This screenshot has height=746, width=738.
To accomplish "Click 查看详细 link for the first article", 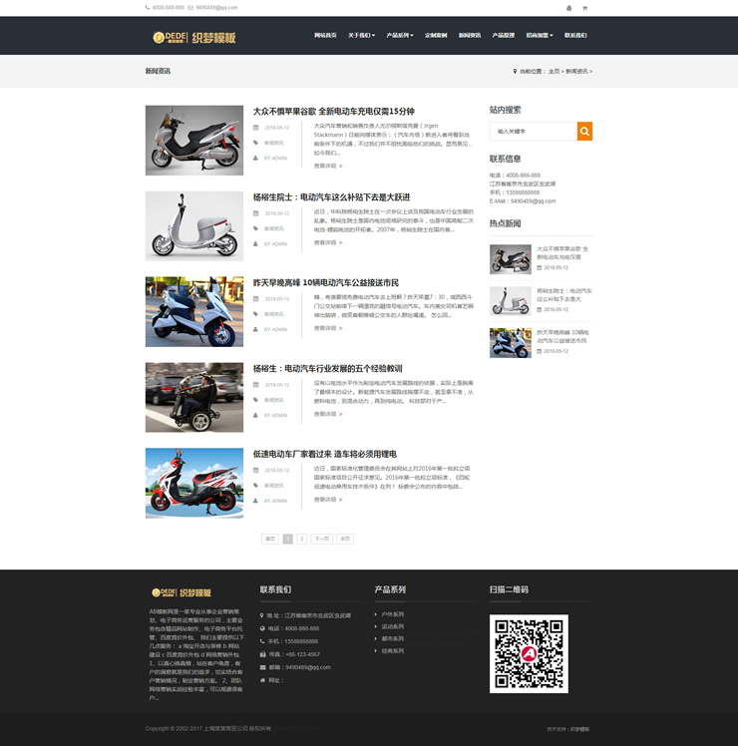I will pos(327,166).
